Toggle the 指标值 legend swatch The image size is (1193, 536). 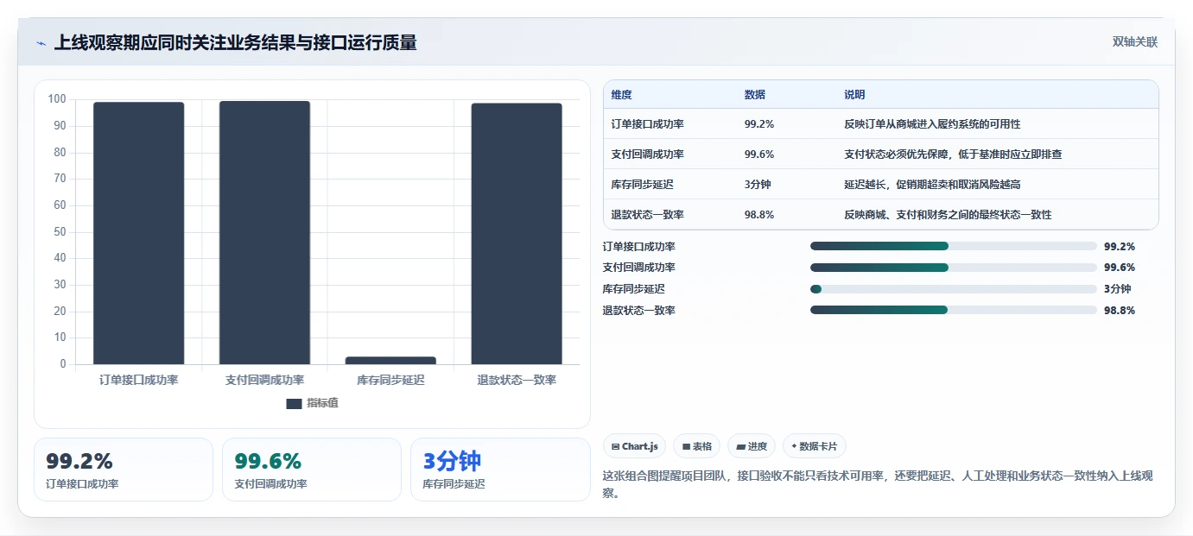click(294, 403)
